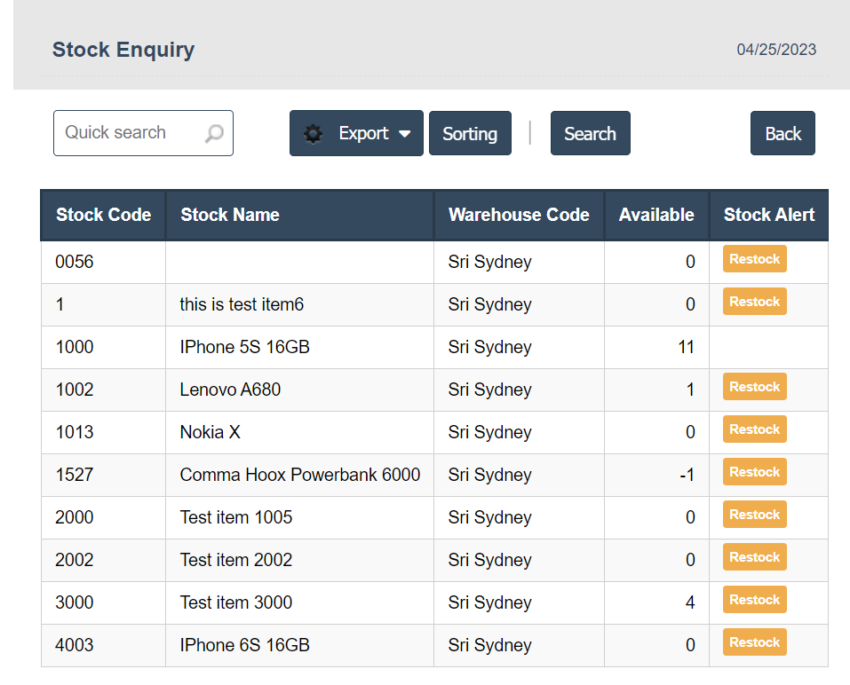The width and height of the screenshot is (850, 685).
Task: Open the Sorting options
Action: (x=470, y=134)
